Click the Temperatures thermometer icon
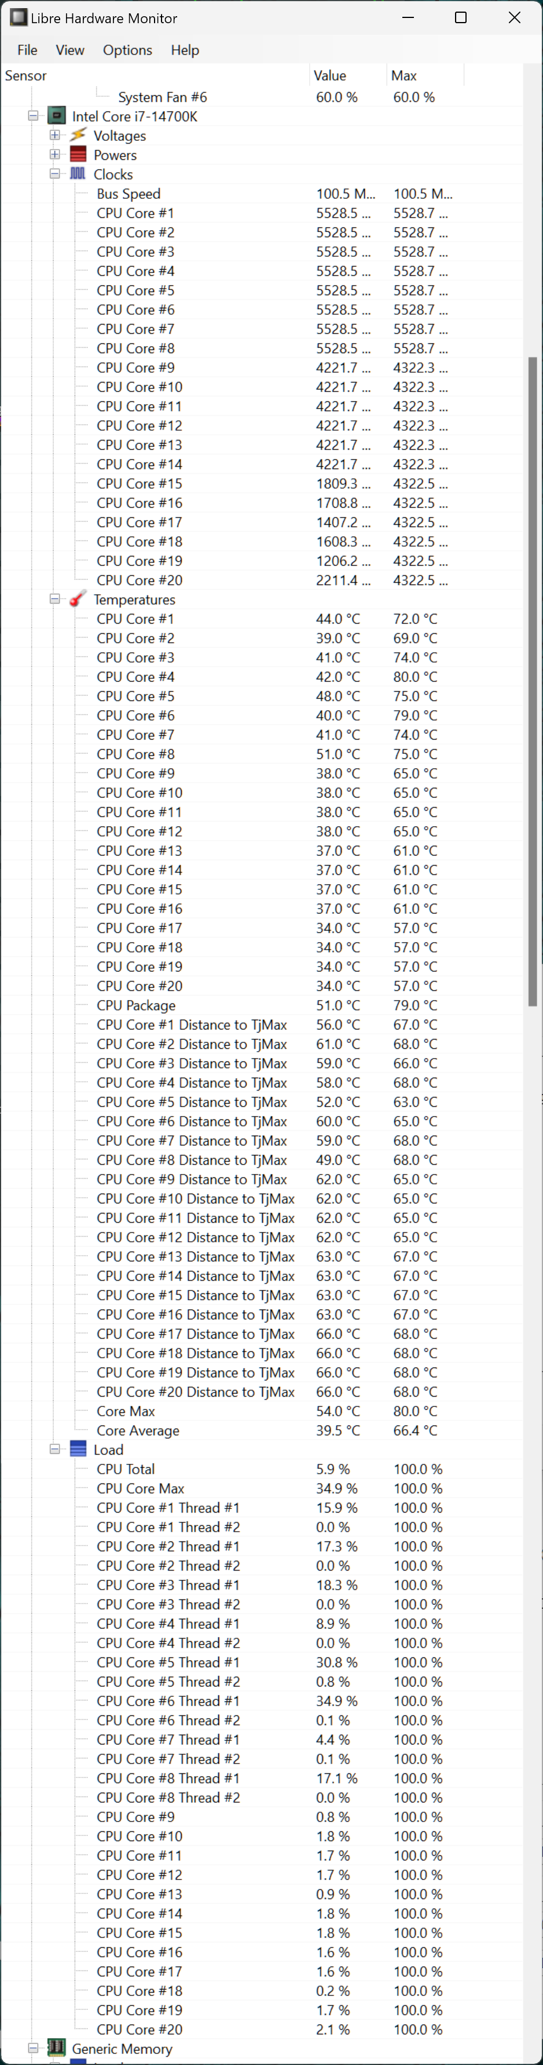The width and height of the screenshot is (543, 2065). (78, 599)
